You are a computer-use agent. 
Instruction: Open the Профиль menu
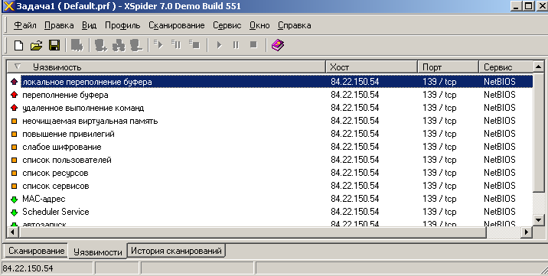tap(122, 25)
